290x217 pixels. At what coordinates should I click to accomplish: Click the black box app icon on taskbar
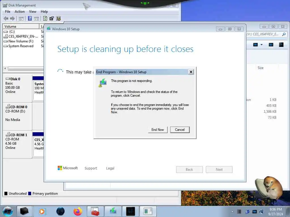point(24,211)
